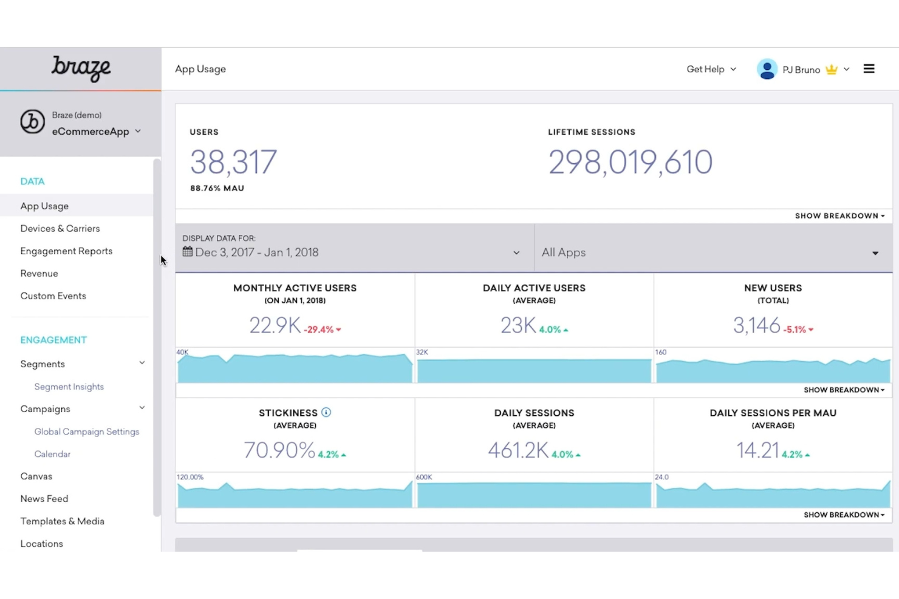The image size is (899, 599).
Task: Expand the PJ Bruno account chevron
Action: 846,69
